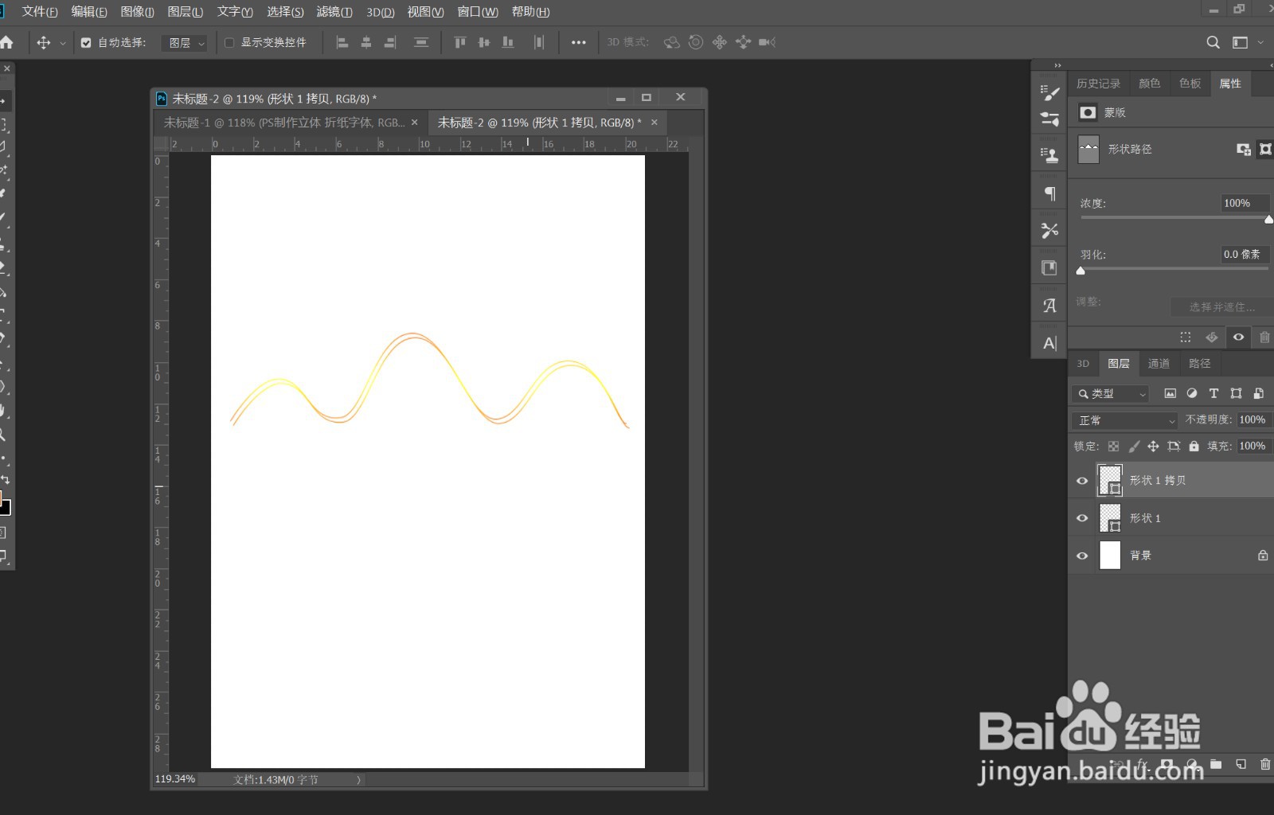
Task: Add a pixel mask icon in Properties
Action: (x=1243, y=149)
